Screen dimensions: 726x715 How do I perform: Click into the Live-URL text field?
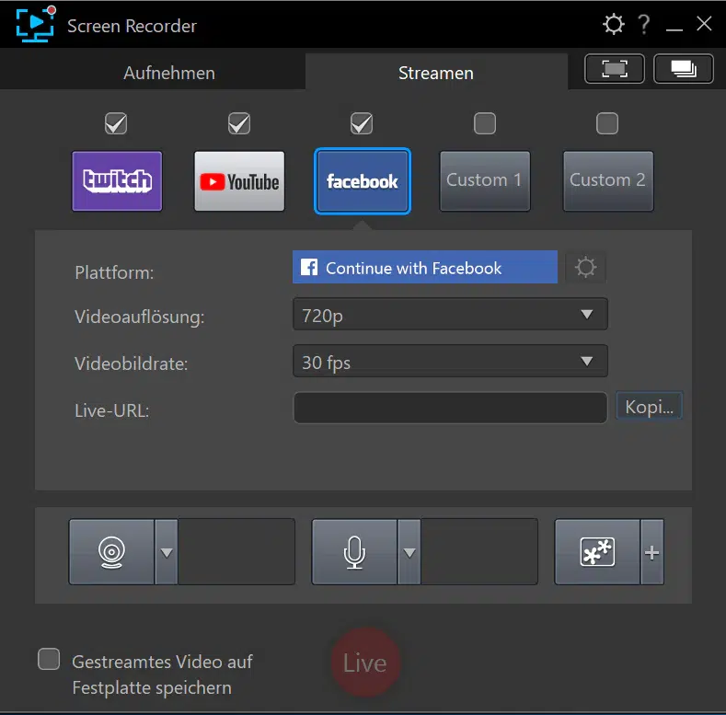pyautogui.click(x=450, y=408)
